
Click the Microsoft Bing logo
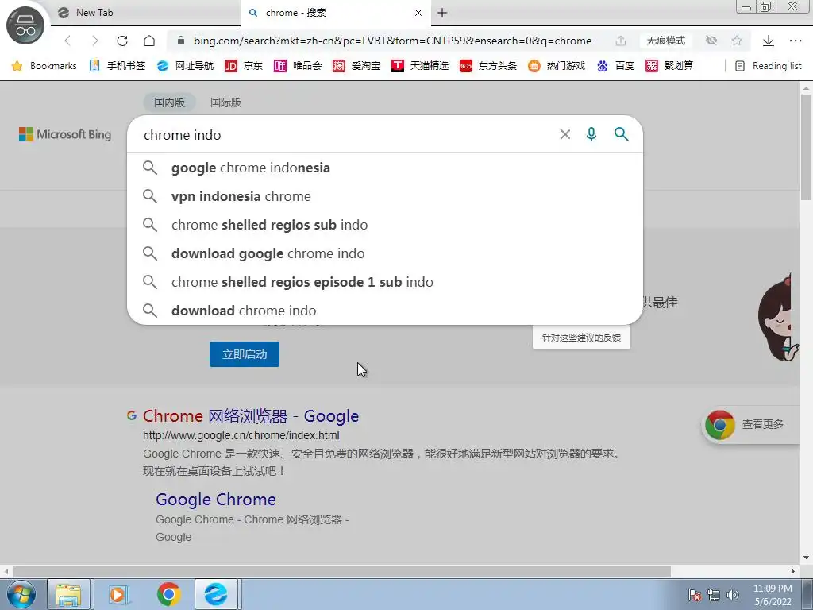tap(65, 134)
